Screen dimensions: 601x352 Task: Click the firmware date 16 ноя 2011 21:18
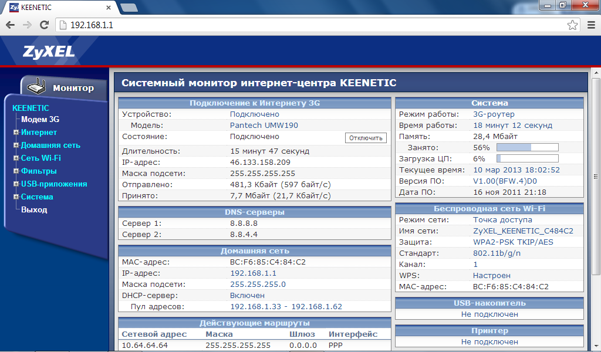pyautogui.click(x=510, y=192)
